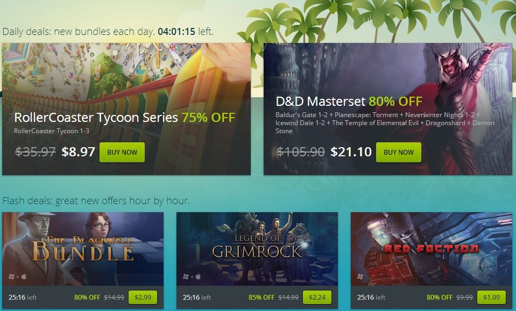Buy the D&D Masterset bundle now
The height and width of the screenshot is (311, 516).
click(399, 153)
